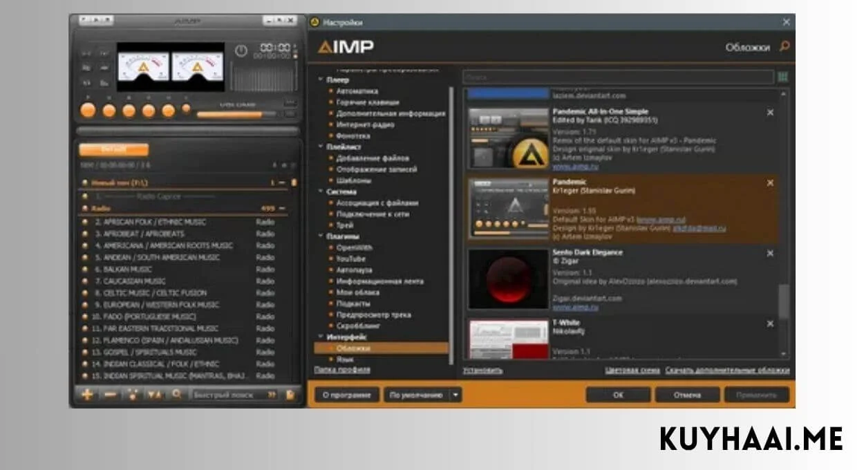Click the По умолчанию button

click(x=416, y=395)
